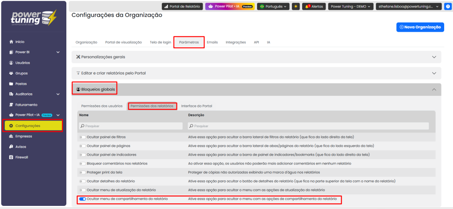Expand Power BI submenu in sidebar
Screen dimensions: 453x209
point(58,52)
